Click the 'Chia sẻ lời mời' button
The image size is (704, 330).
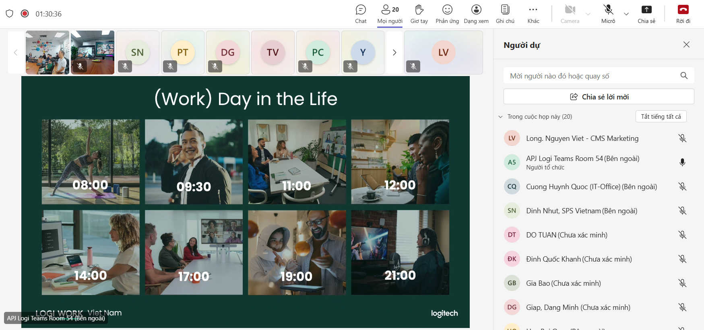coord(599,97)
